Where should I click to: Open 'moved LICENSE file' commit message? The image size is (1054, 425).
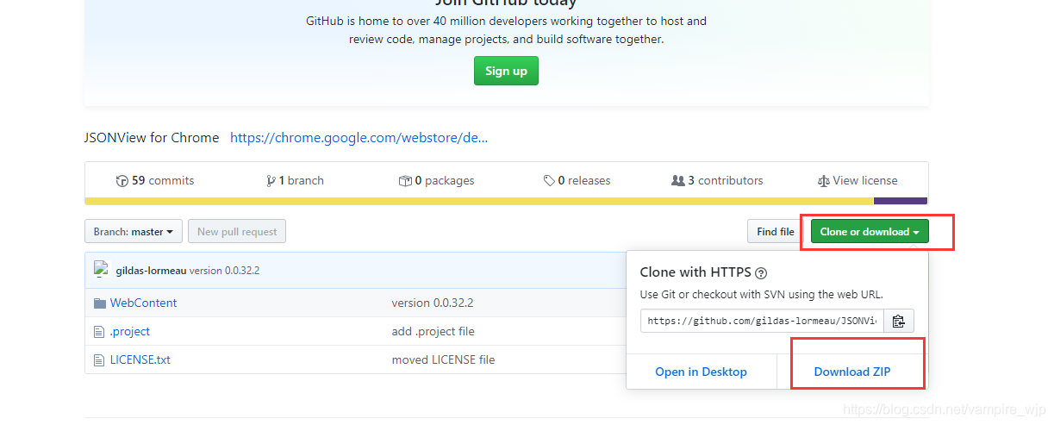click(443, 359)
